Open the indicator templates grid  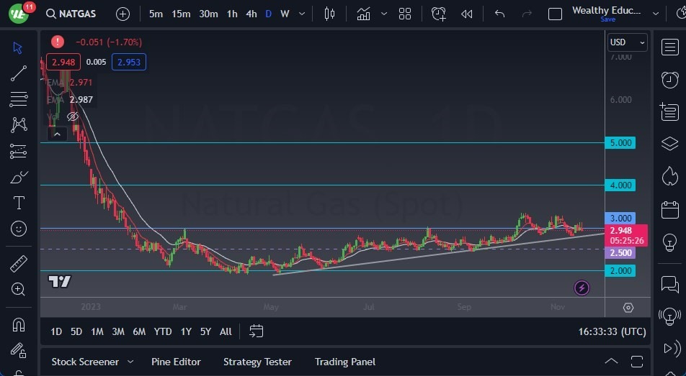(405, 14)
